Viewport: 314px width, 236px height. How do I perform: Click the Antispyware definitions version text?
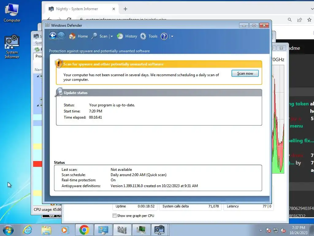[x=154, y=186]
